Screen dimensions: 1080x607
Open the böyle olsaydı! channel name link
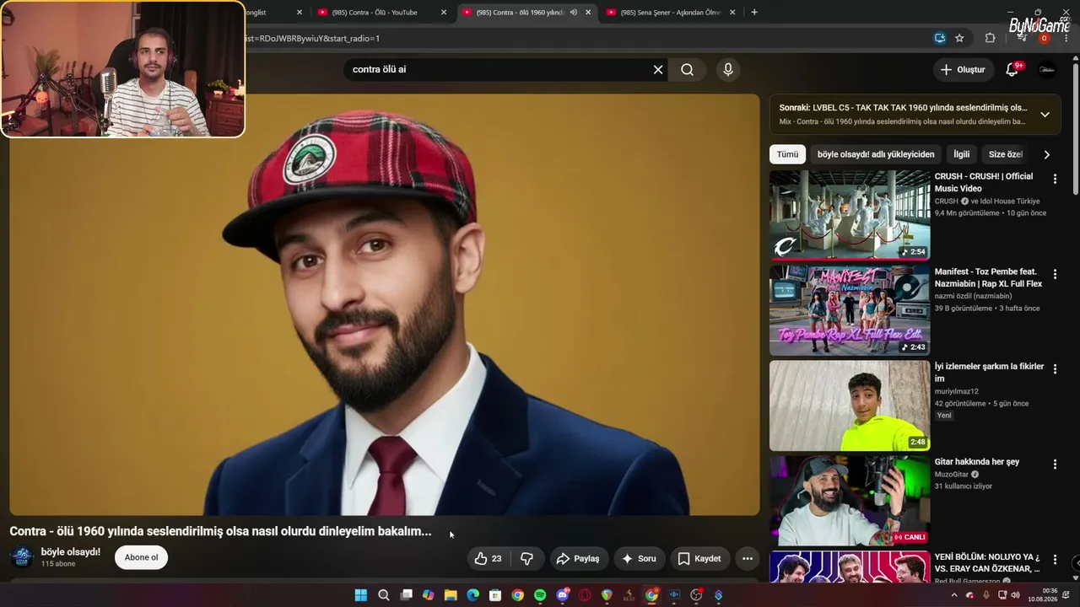tap(71, 552)
